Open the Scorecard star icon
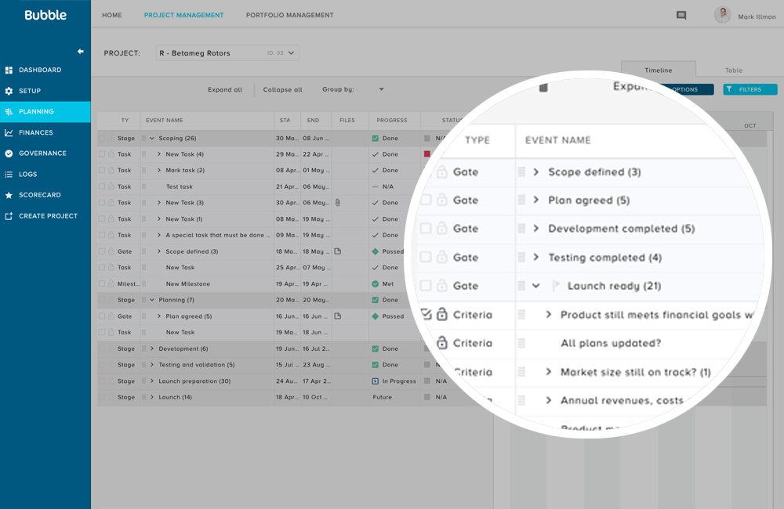The height and width of the screenshot is (509, 784). pos(9,195)
